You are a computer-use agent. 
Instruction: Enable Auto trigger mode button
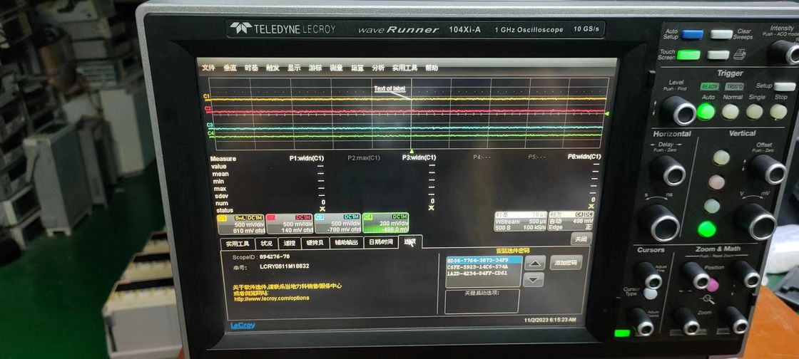click(706, 111)
